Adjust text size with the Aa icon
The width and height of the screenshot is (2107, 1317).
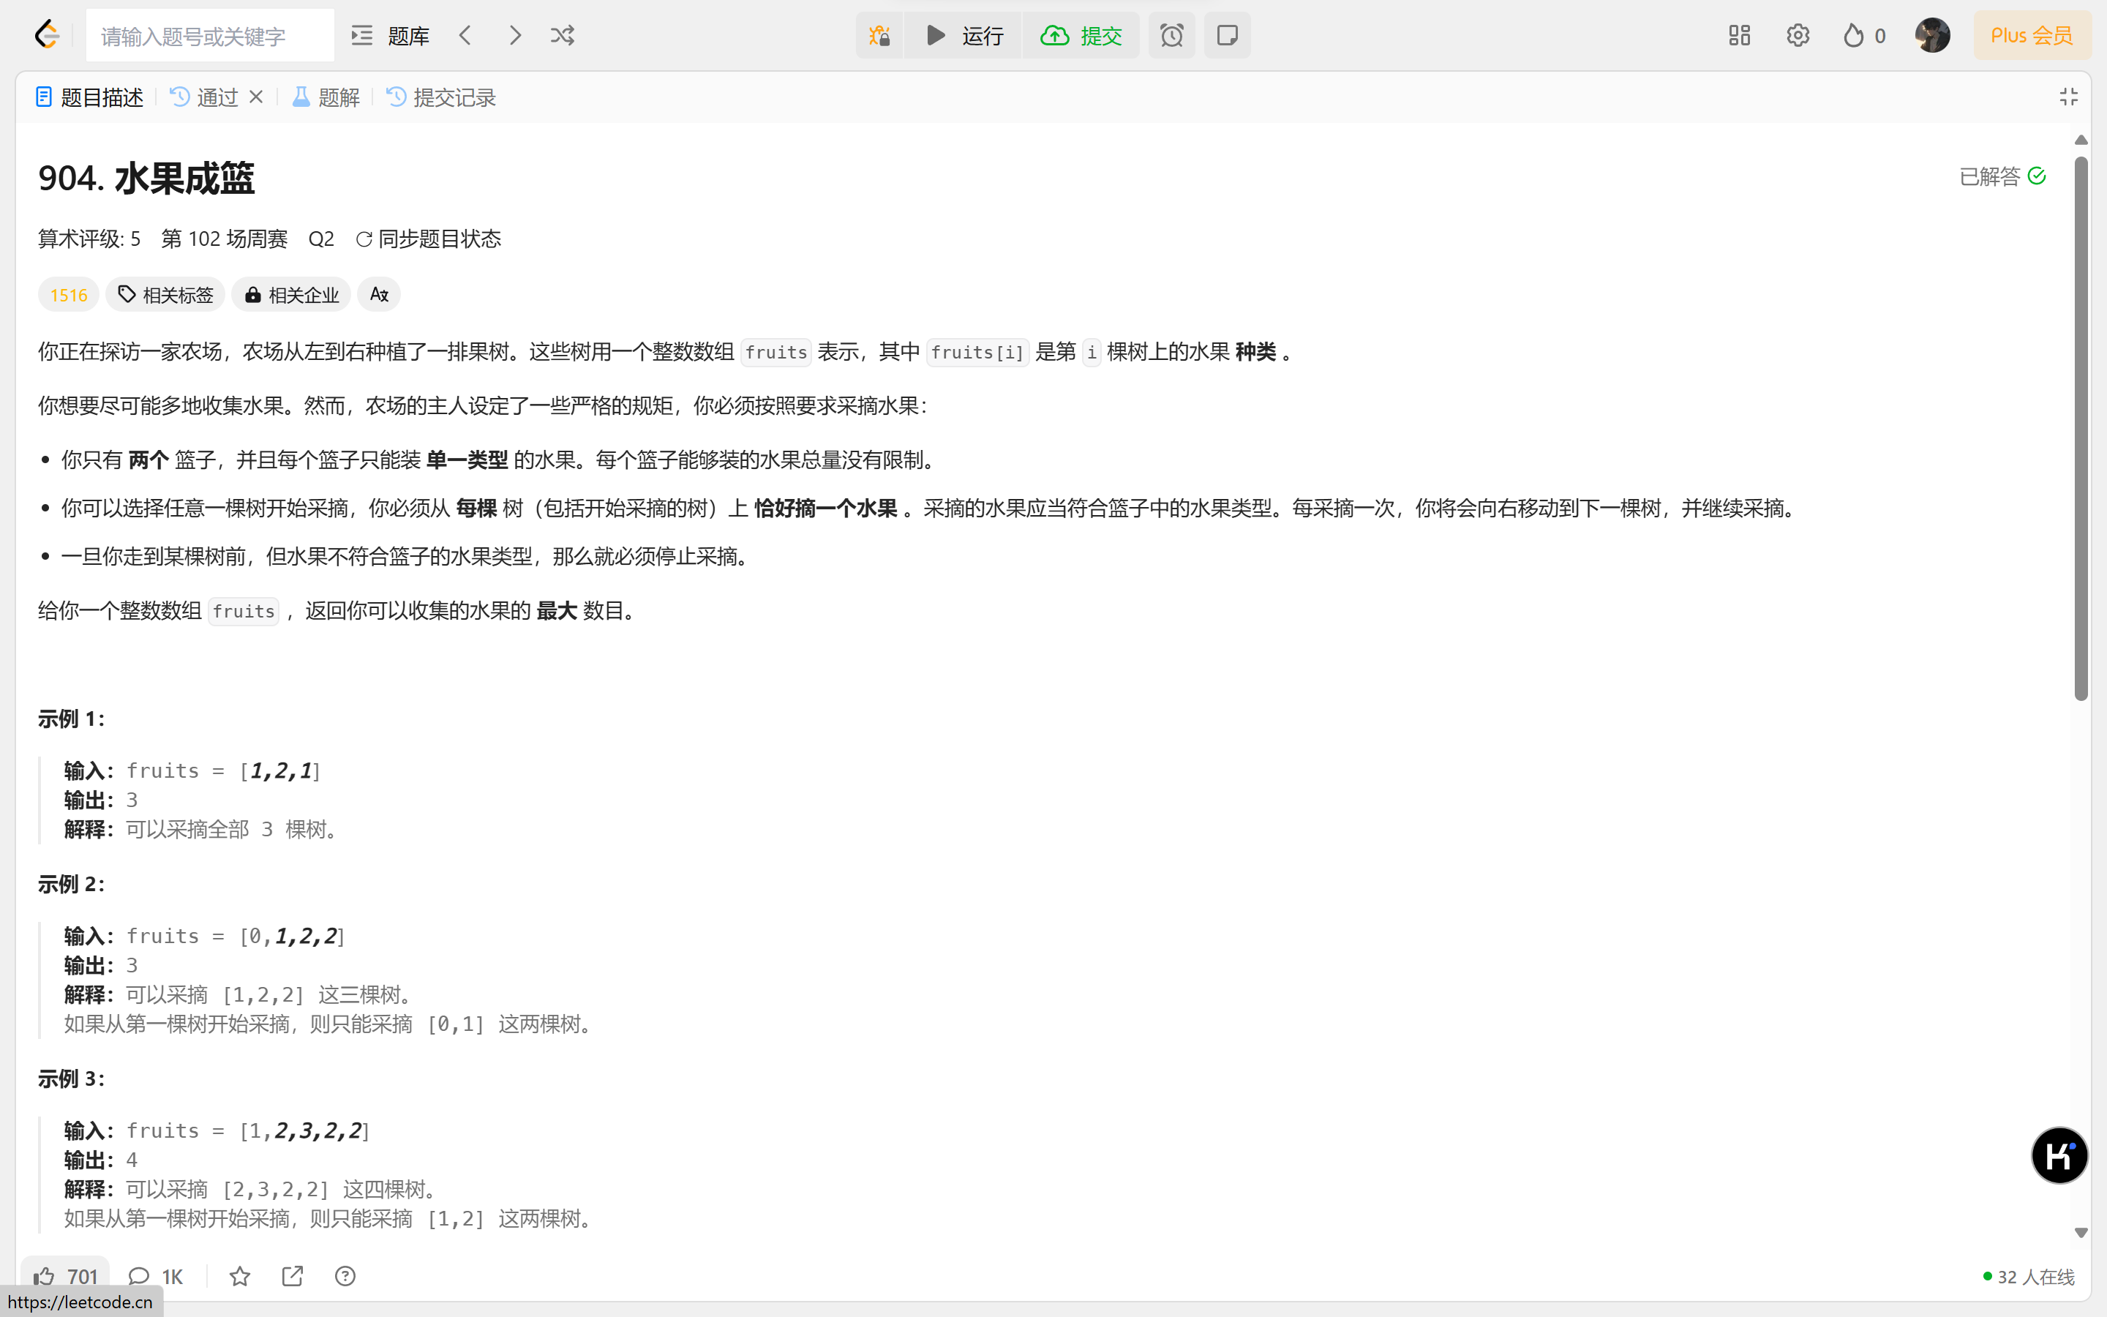(378, 294)
